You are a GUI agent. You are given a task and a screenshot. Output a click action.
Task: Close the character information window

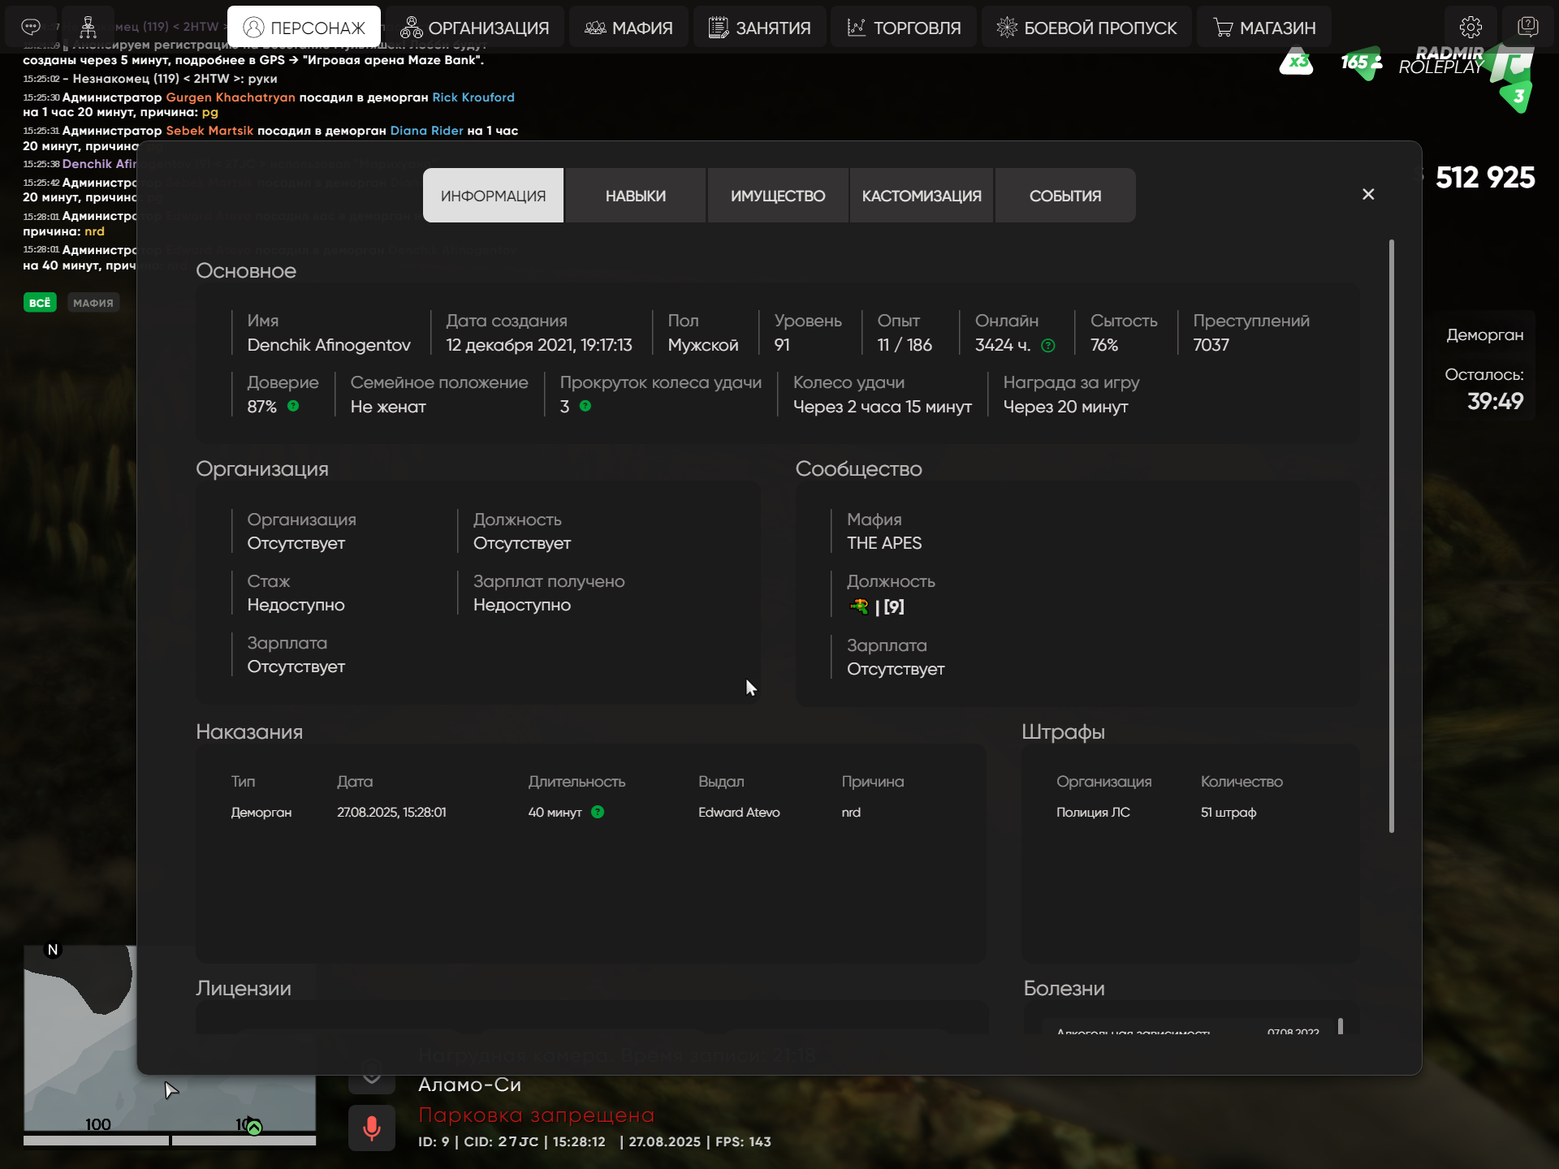coord(1368,194)
